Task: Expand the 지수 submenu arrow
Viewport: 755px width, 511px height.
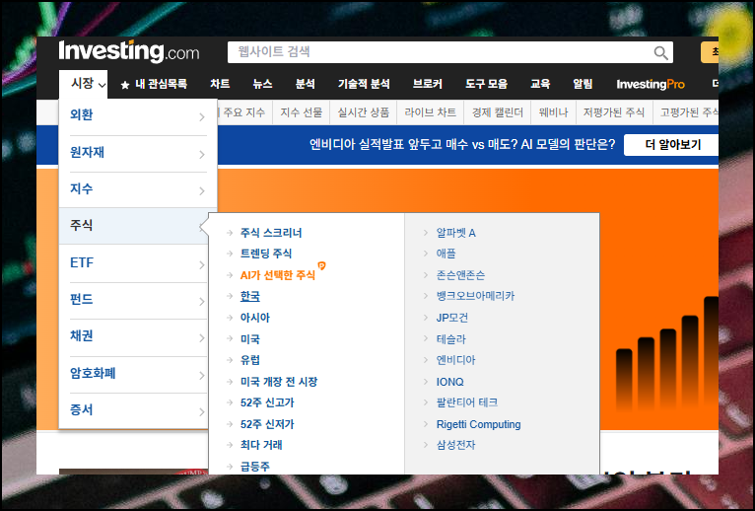Action: coord(202,191)
